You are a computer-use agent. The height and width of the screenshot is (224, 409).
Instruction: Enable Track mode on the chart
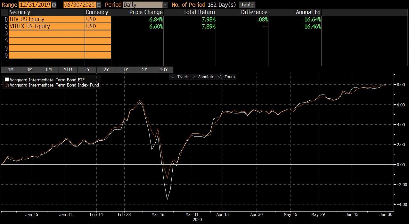pos(179,77)
